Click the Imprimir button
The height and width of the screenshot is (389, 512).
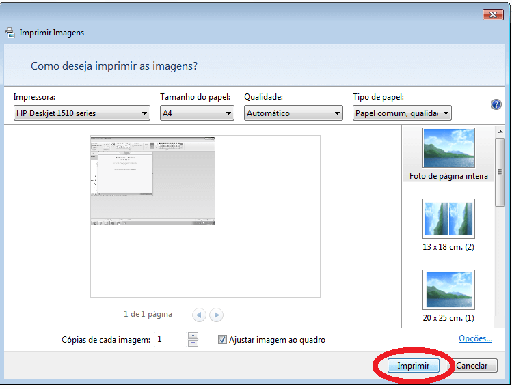point(414,366)
